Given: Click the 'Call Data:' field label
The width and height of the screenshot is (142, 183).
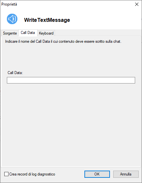Looking at the screenshot, I should (15, 73).
